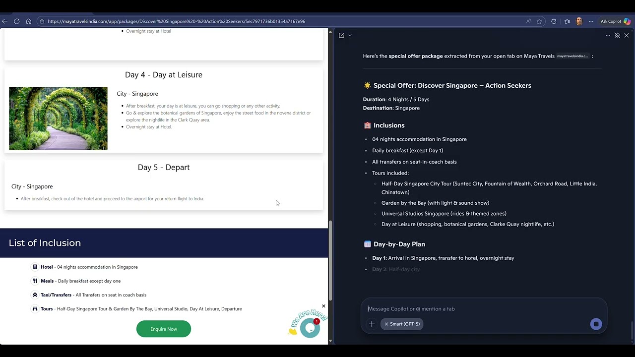The height and width of the screenshot is (357, 635).
Task: Click the mayatravelsindia URL in address bar
Action: [176, 21]
